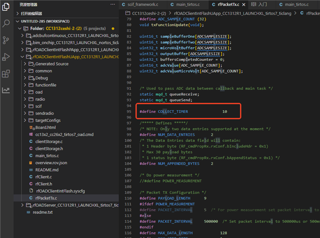The height and width of the screenshot is (238, 320).
Task: Expand the Generated Source folder
Action: [x=51, y=64]
